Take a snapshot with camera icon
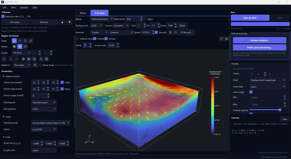The width and height of the screenshot is (291, 159). click(227, 39)
